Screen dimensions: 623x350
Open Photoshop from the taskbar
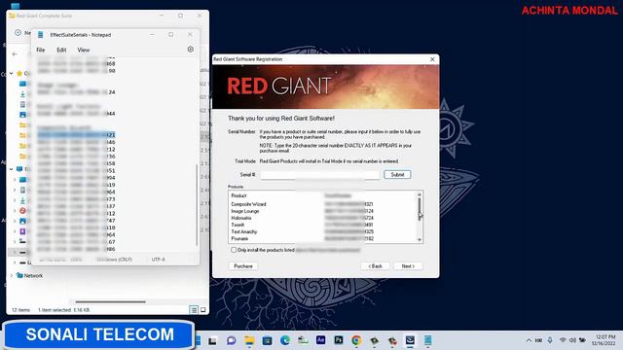pyautogui.click(x=339, y=340)
